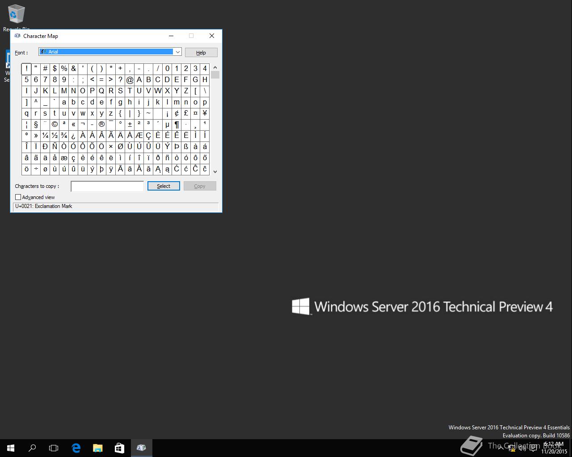Select the ¶ pilcrow character
The height and width of the screenshot is (457, 572).
pyautogui.click(x=177, y=124)
